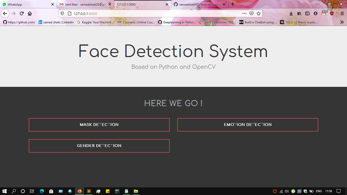The height and width of the screenshot is (195, 347).
Task: Open the Coursera Online Courses bookmark
Action: tap(136, 22)
